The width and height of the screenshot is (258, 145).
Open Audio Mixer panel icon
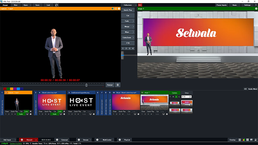point(246,89)
